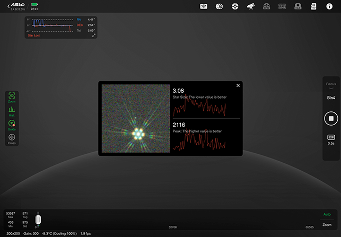Click the Star Lost warning text
Image resolution: width=341 pixels, height=237 pixels.
point(34,36)
